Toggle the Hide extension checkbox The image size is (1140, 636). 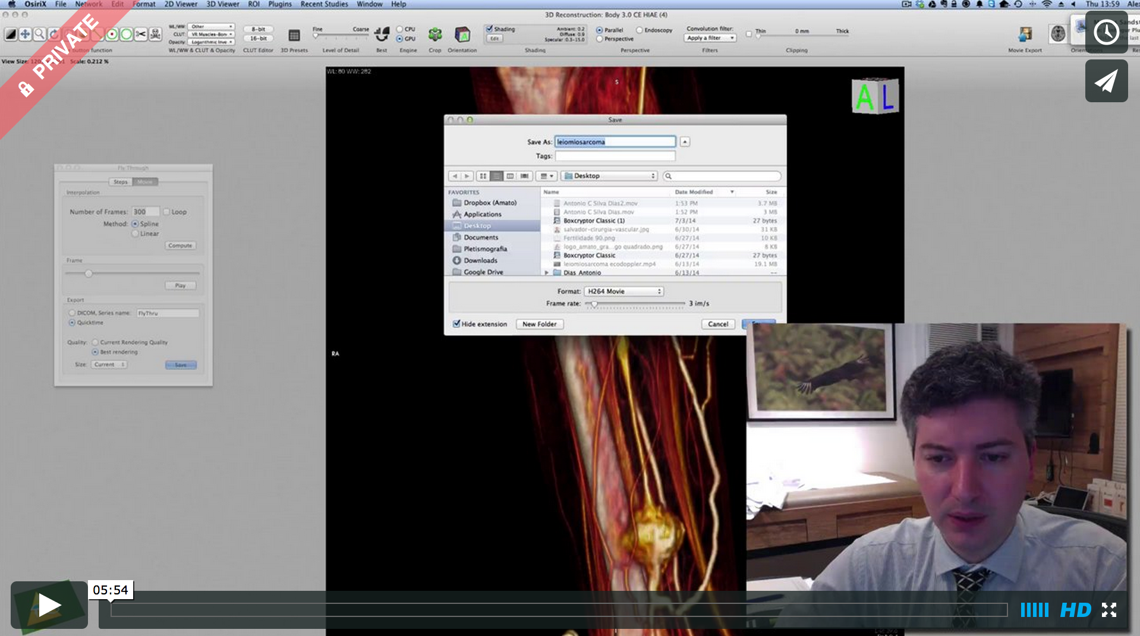456,324
